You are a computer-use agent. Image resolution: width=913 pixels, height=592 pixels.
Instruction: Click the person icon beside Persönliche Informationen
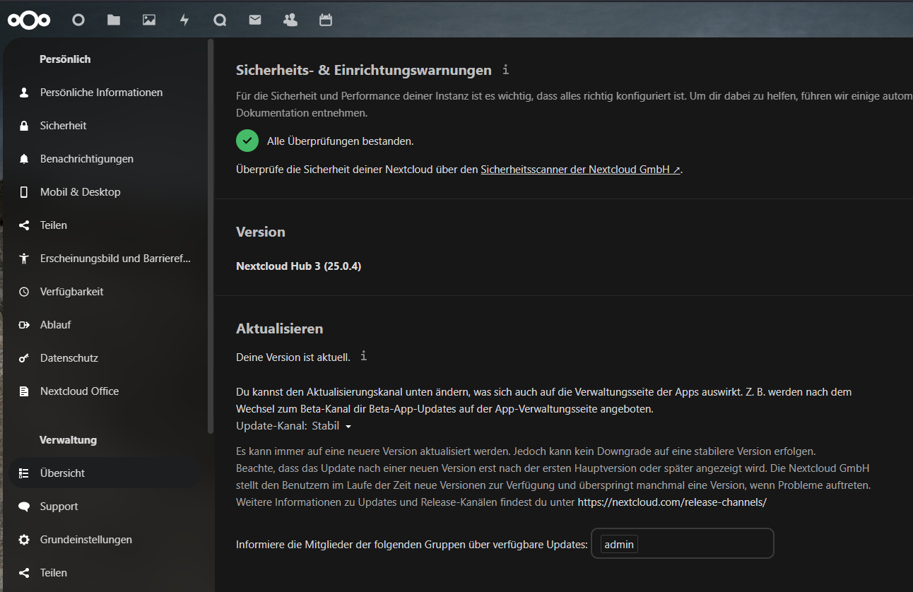point(24,93)
